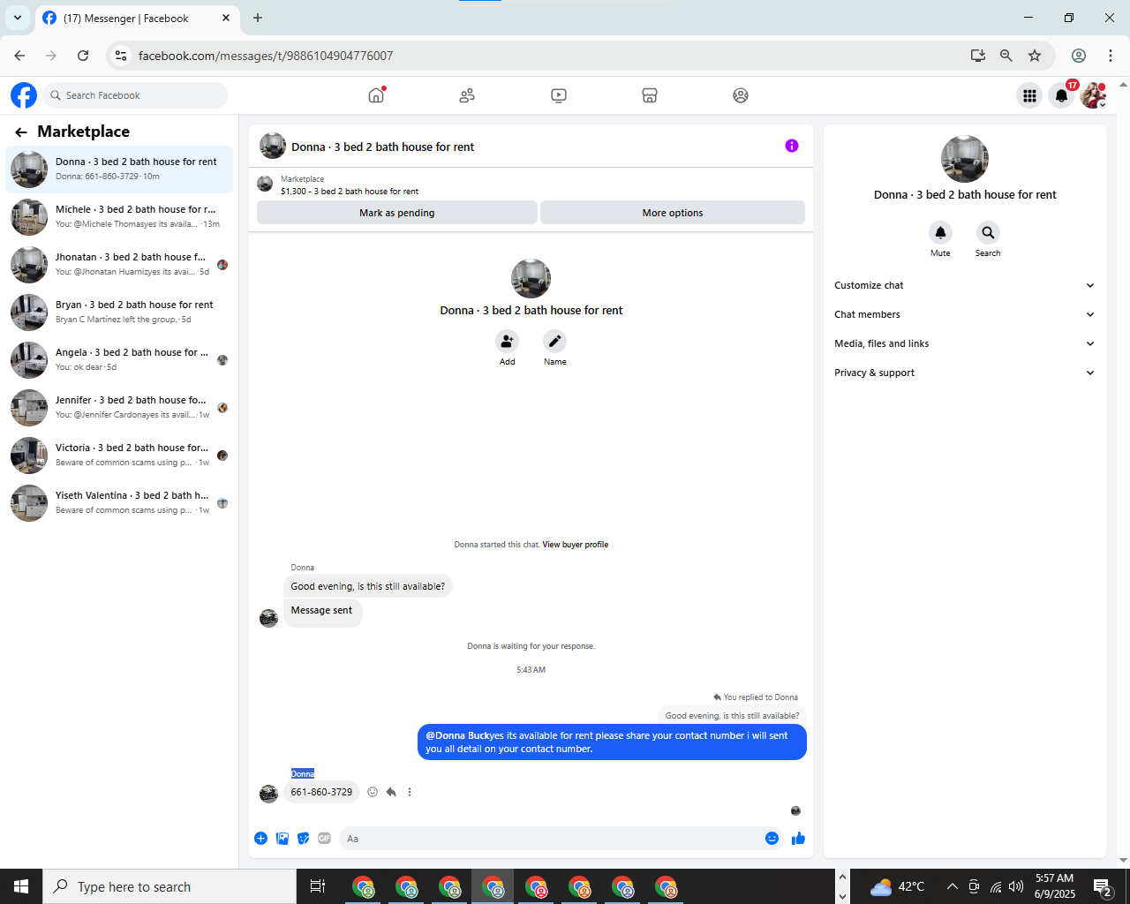Screen dimensions: 1130x904
Task: Open Jennifer's conversation in the list
Action: point(120,408)
